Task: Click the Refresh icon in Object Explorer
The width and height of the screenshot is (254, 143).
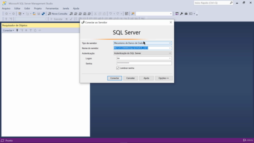Action: pos(35,30)
